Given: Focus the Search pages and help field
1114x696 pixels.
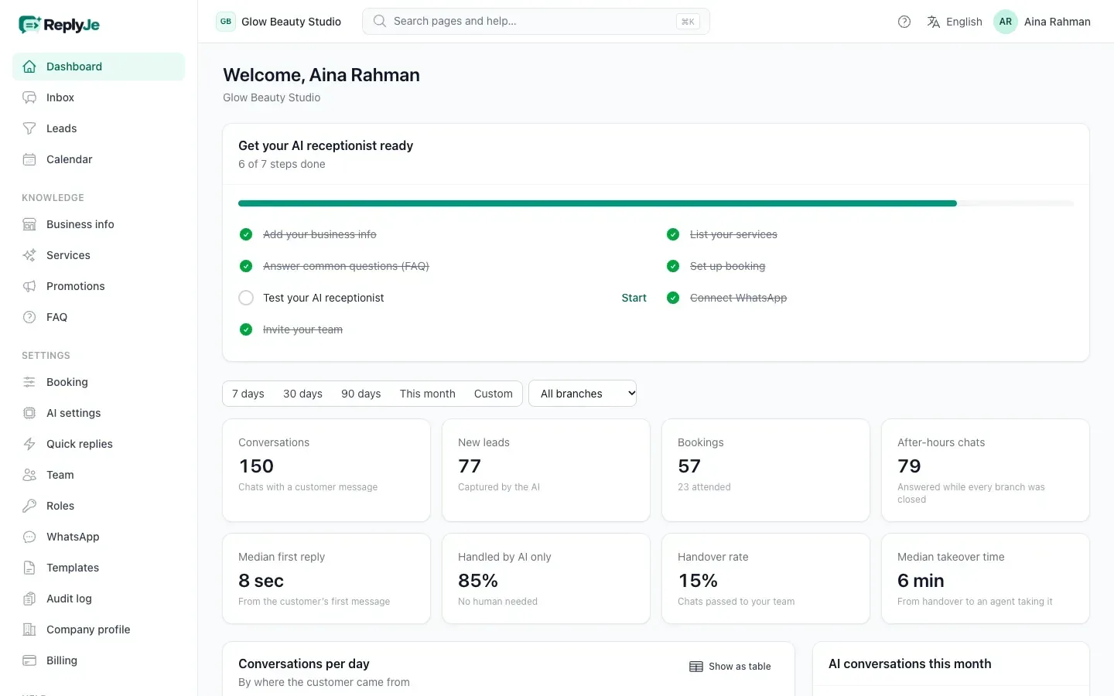Looking at the screenshot, I should pos(536,22).
